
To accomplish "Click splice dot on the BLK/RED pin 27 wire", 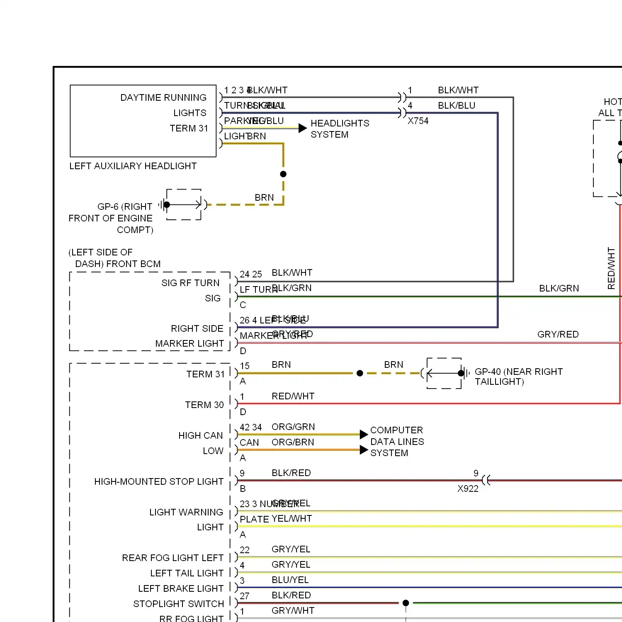I will point(406,603).
